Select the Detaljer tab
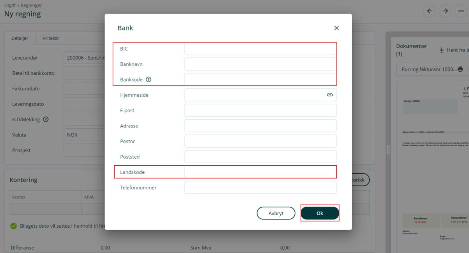469x253 pixels. [20, 38]
